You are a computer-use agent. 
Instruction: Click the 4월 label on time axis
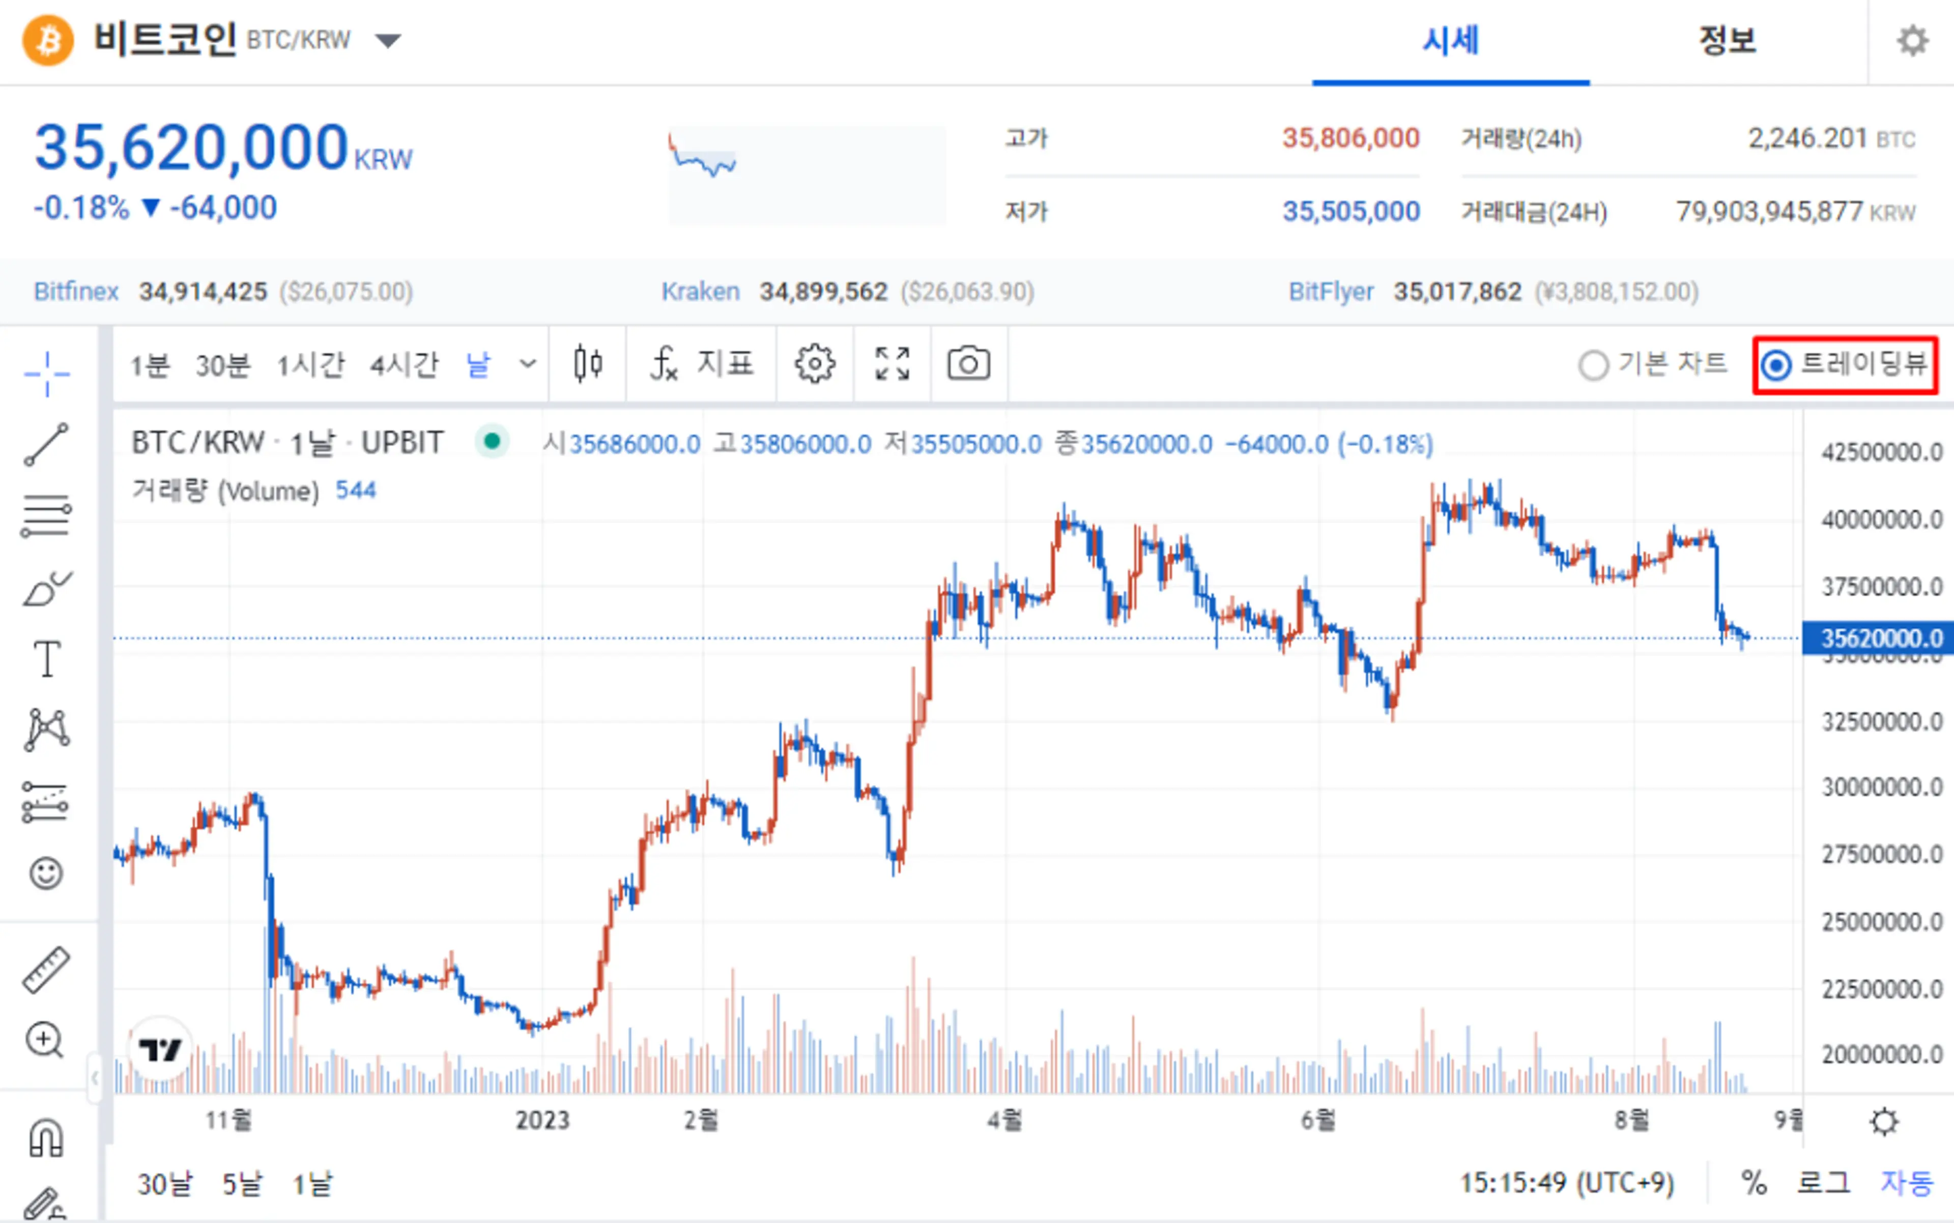[1005, 1120]
